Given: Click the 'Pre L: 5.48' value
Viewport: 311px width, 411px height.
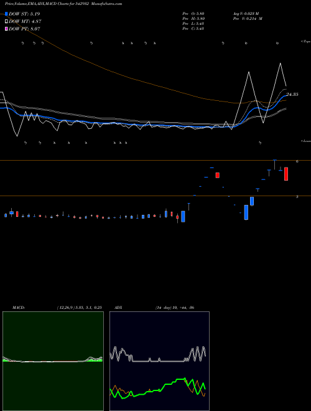Looking at the screenshot, I should (193, 24).
